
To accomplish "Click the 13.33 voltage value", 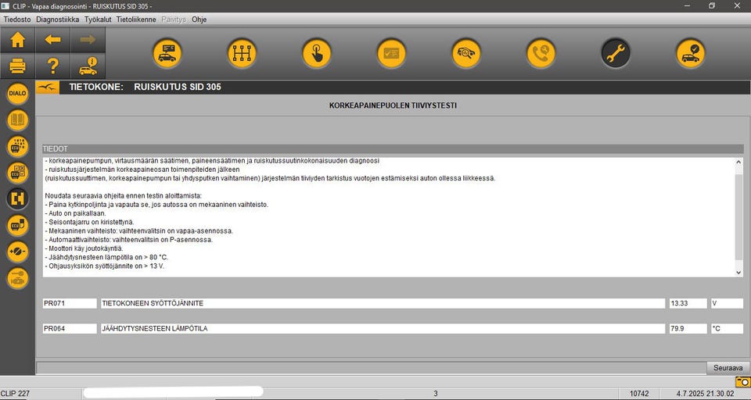I will (x=686, y=303).
